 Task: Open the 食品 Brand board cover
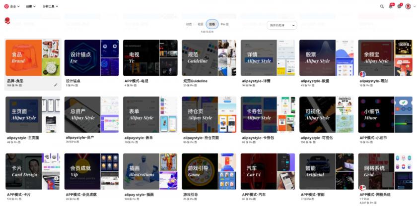(33, 58)
